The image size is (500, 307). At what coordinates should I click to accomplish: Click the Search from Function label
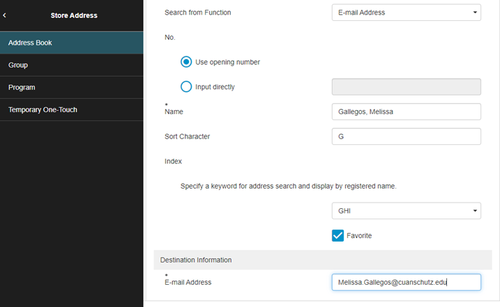click(x=197, y=13)
